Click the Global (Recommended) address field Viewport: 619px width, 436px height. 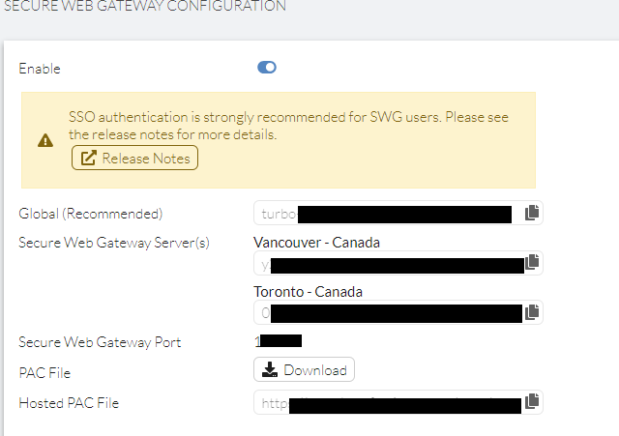point(387,214)
